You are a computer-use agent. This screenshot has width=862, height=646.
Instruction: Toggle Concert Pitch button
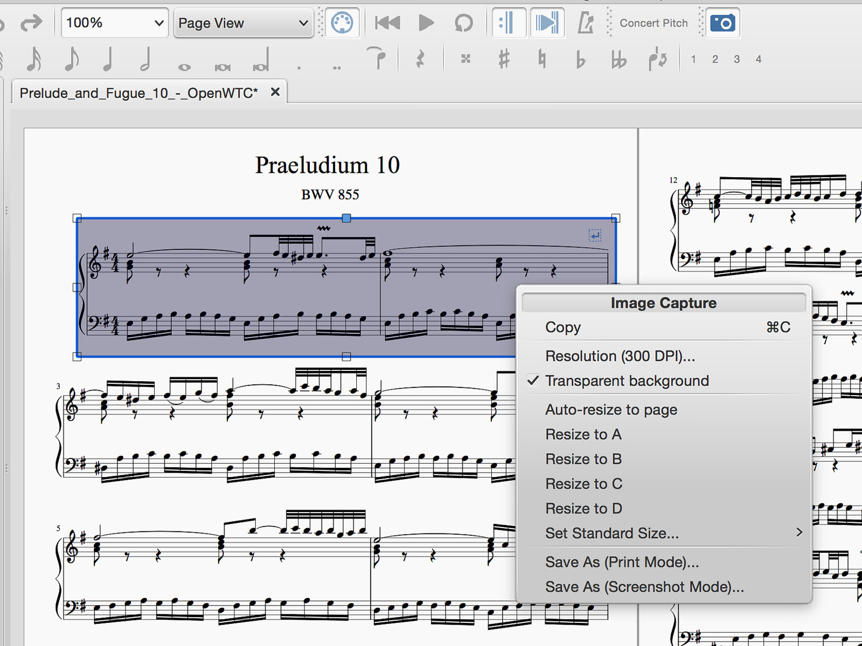pos(654,23)
